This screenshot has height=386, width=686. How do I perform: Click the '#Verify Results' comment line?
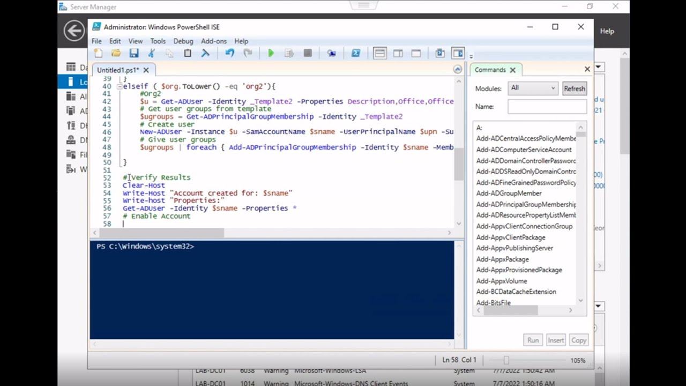pos(156,177)
